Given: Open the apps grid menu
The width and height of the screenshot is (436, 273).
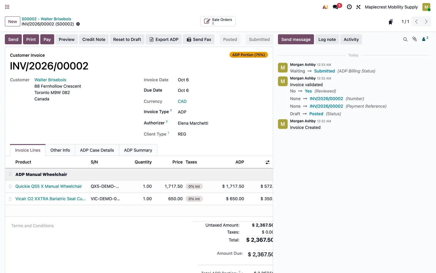Looking at the screenshot, I should point(7,7).
